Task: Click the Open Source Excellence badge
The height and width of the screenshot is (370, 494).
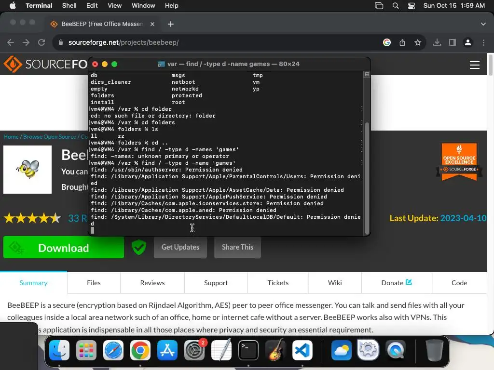Action: (459, 162)
